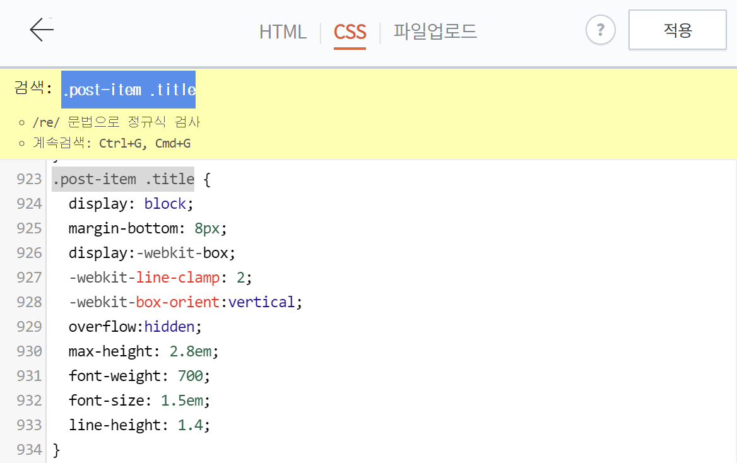
Task: Click line number 934 in gutter
Action: pos(29,449)
